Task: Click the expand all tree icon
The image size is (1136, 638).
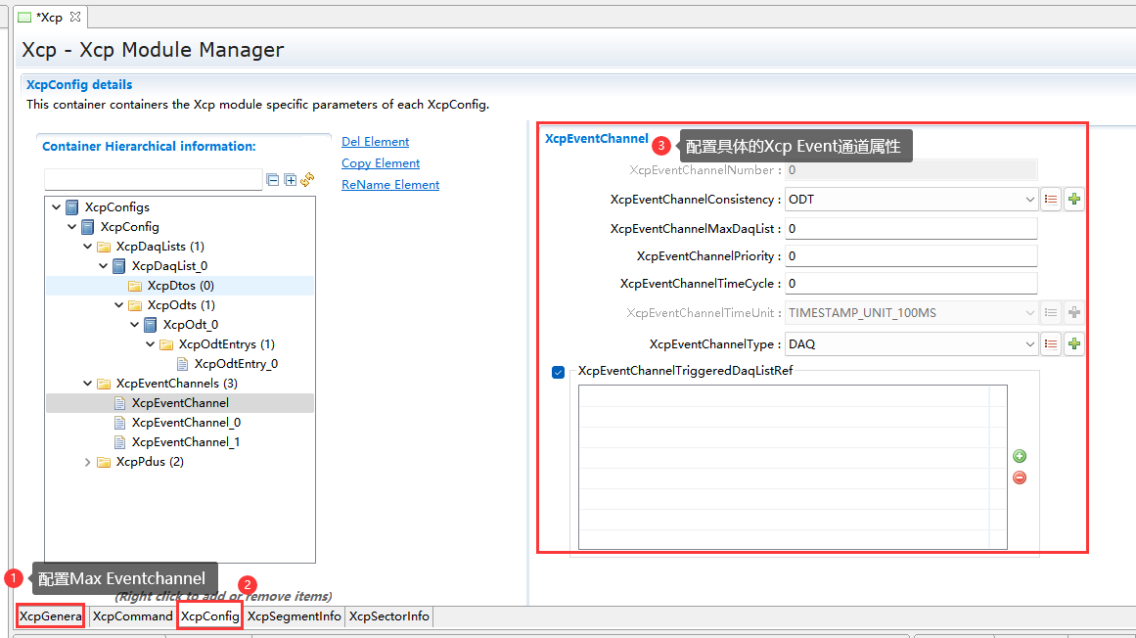Action: [x=291, y=180]
